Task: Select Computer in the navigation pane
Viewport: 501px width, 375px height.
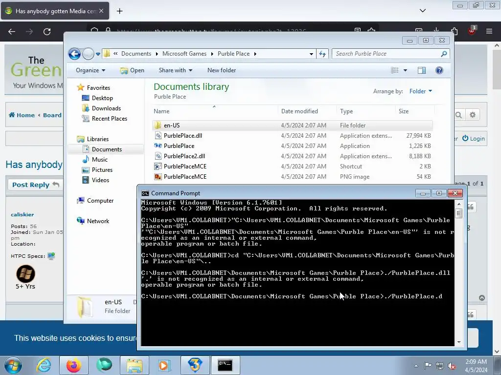Action: coord(100,201)
